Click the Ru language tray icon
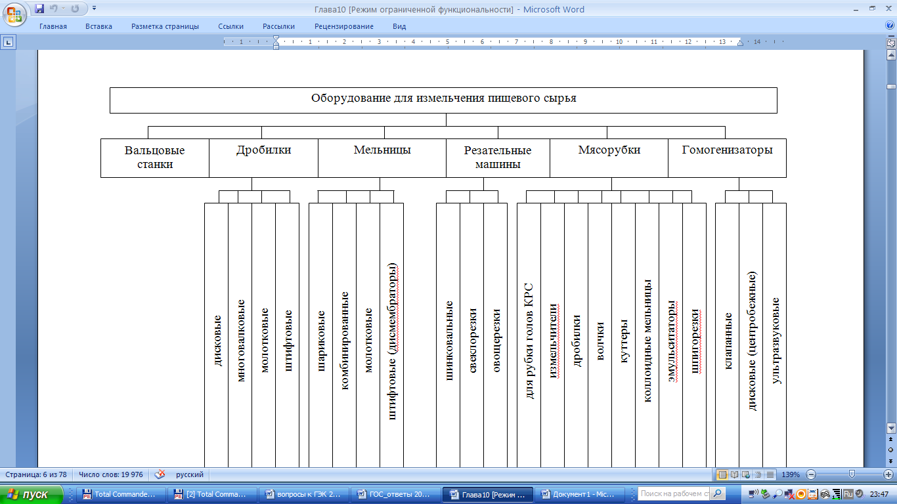 (848, 493)
